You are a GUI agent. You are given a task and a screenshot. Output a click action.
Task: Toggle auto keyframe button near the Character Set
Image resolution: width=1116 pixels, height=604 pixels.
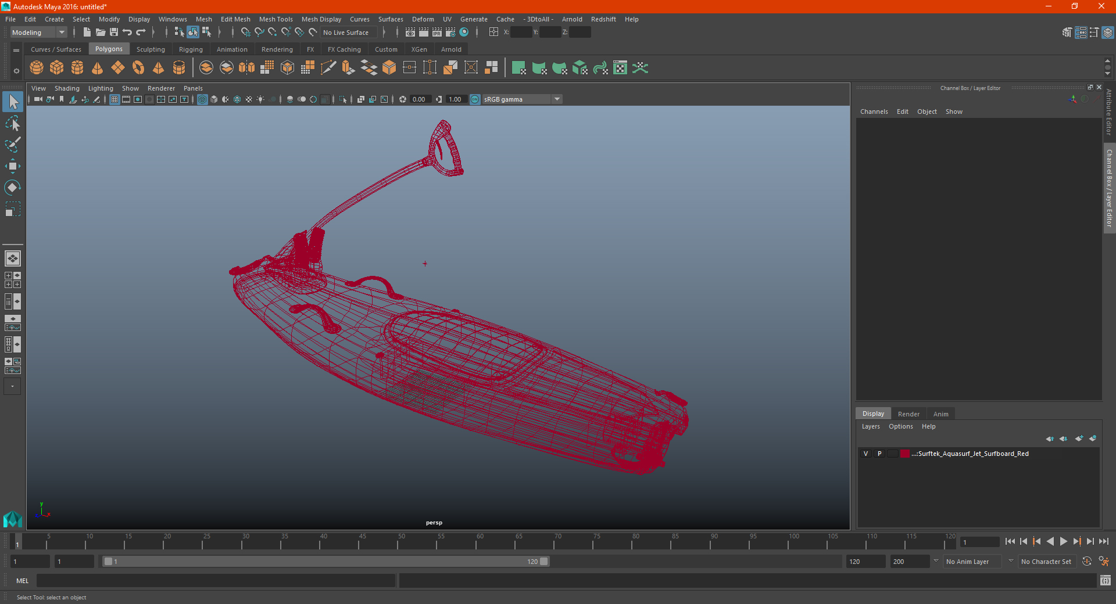point(1087,562)
